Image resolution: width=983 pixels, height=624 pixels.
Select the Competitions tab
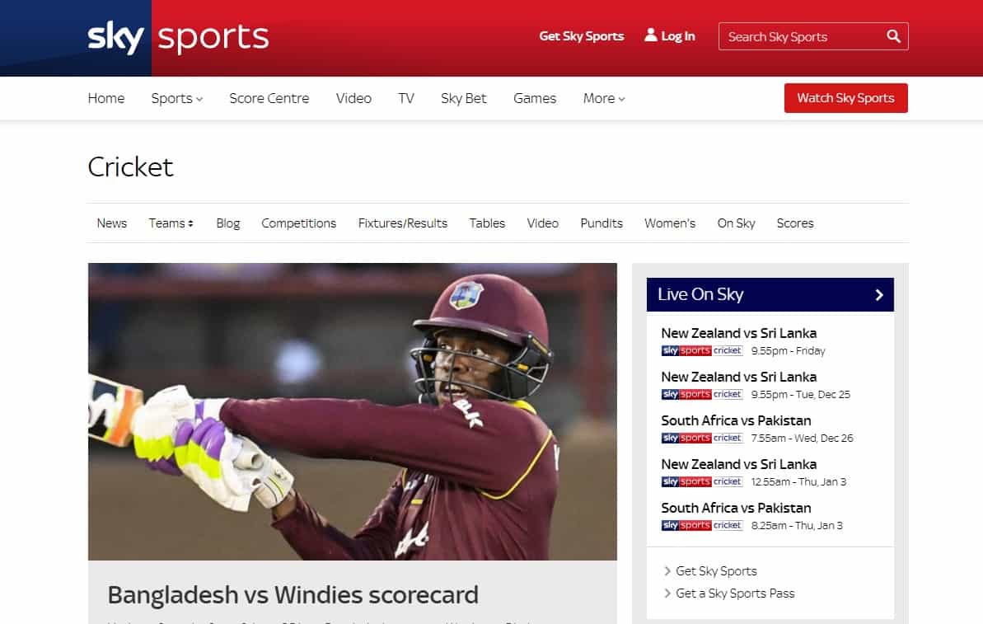(298, 223)
